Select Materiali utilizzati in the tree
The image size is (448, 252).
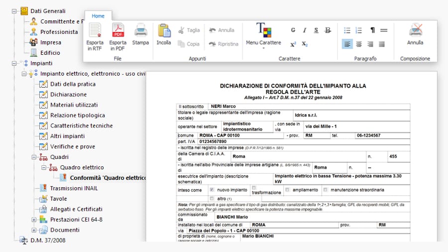click(74, 105)
